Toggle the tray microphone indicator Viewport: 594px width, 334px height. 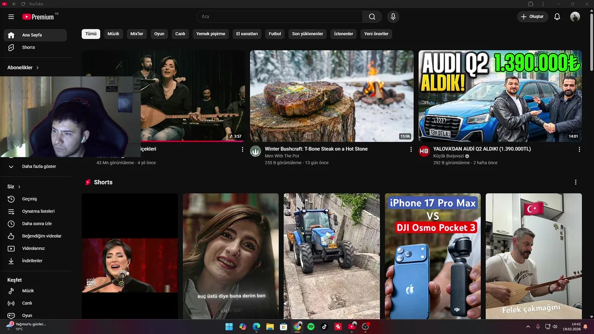pyautogui.click(x=538, y=327)
